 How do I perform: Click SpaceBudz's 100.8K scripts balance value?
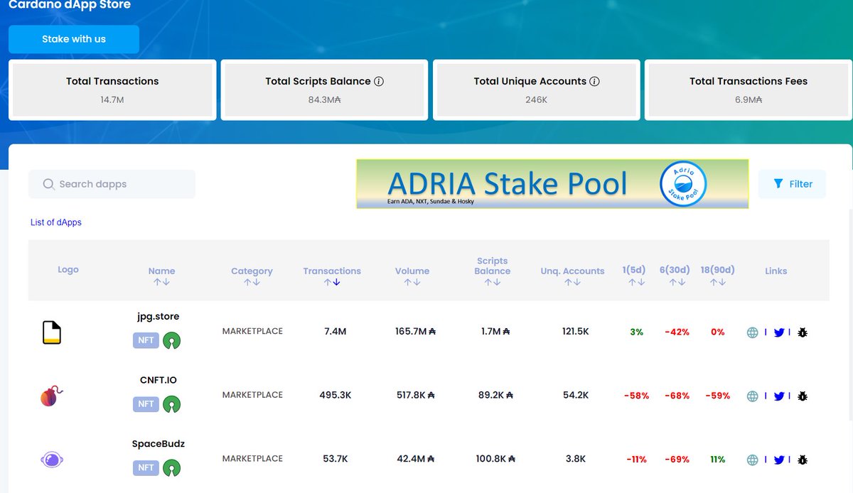coord(495,460)
